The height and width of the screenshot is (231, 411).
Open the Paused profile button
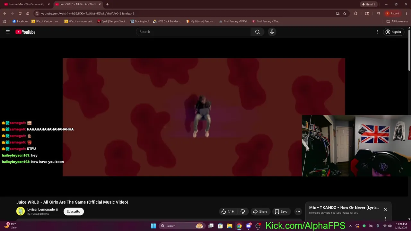click(x=393, y=13)
